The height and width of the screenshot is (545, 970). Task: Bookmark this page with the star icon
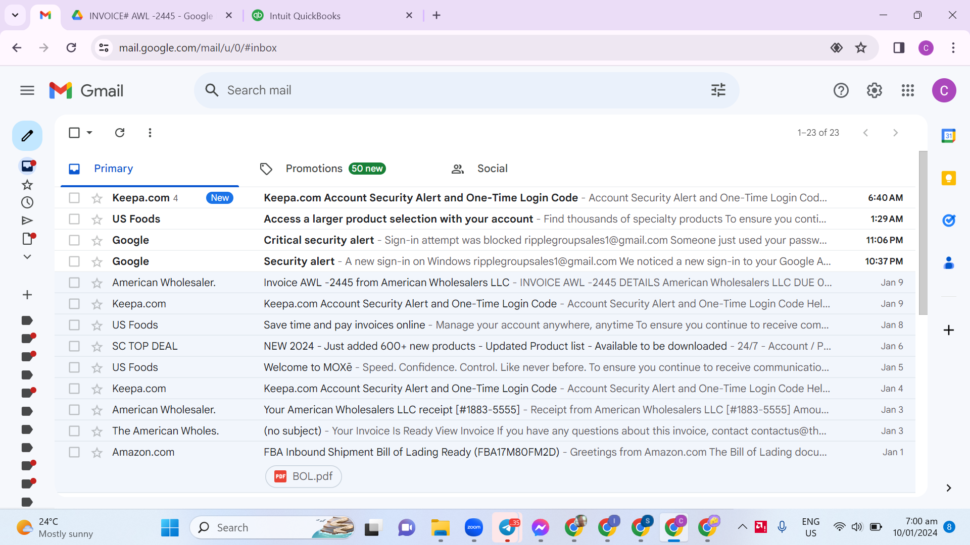(861, 47)
